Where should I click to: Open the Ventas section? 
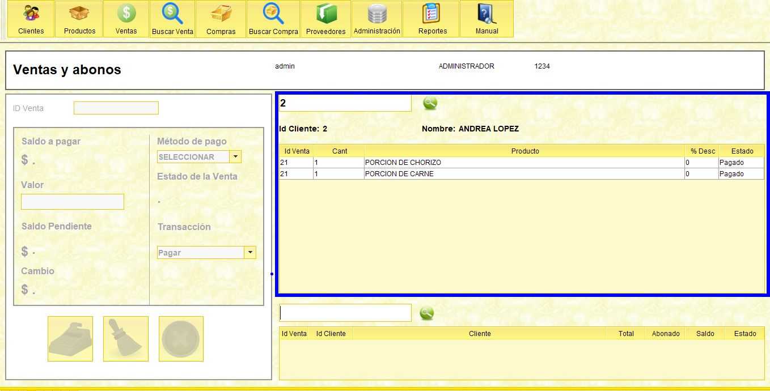[x=125, y=19]
